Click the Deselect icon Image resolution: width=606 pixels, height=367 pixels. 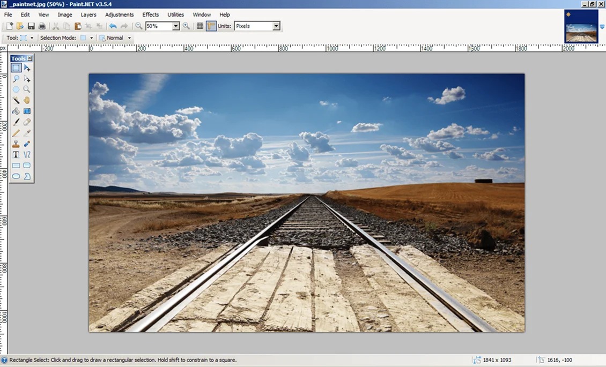coord(99,26)
